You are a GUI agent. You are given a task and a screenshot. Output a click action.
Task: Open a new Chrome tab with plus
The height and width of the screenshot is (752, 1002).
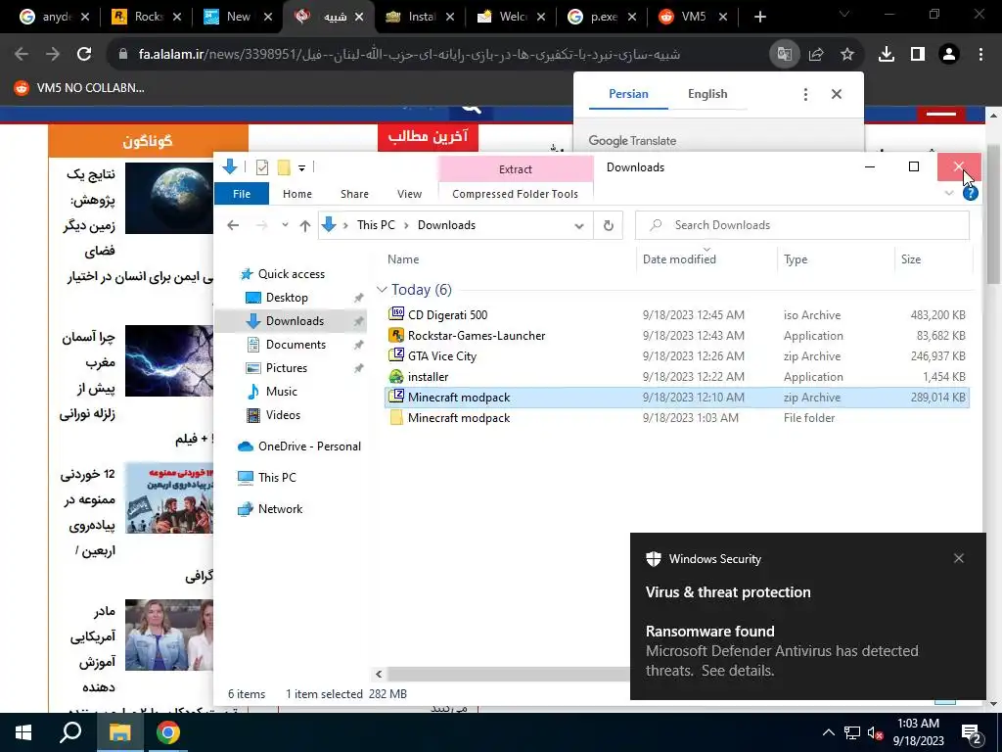point(759,17)
